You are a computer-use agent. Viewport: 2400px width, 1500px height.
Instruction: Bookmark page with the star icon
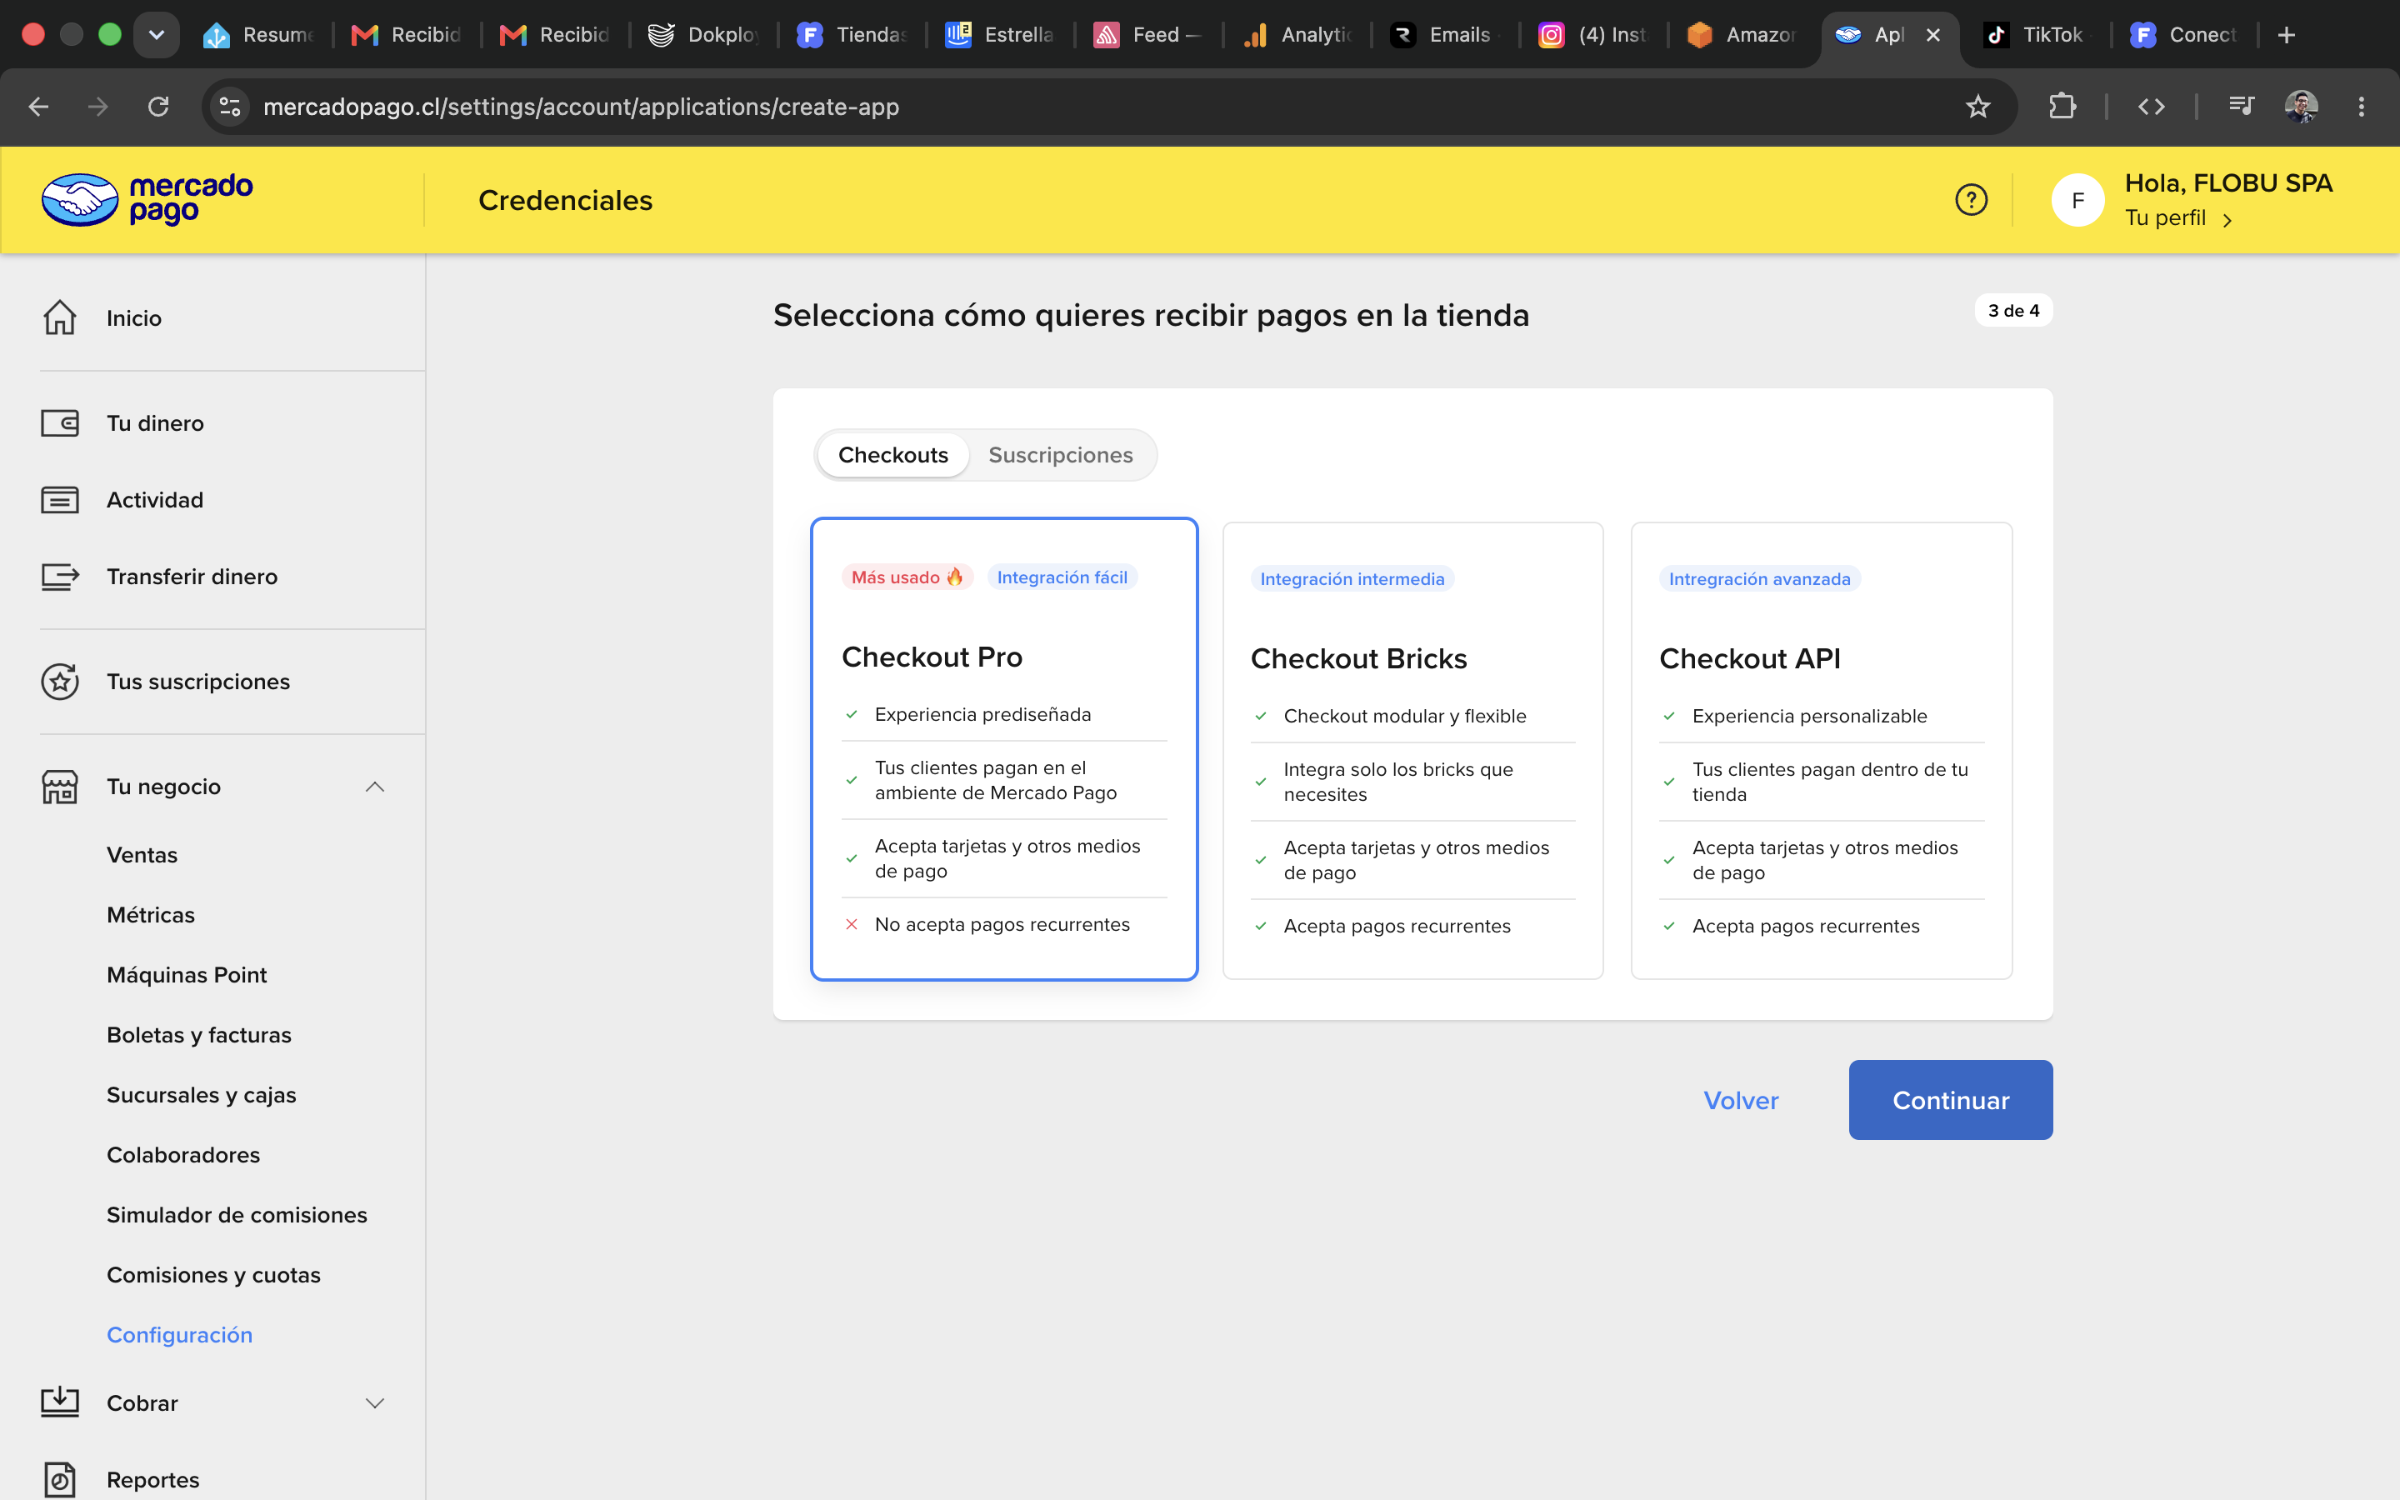pos(1977,106)
